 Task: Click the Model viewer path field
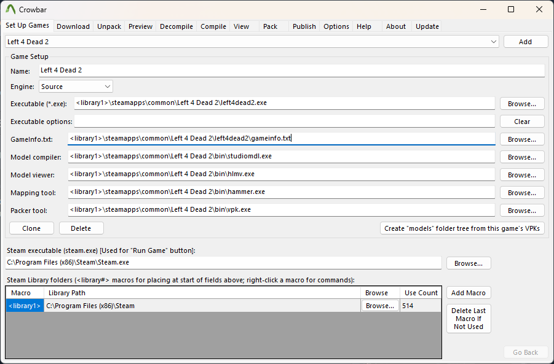pyautogui.click(x=282, y=174)
